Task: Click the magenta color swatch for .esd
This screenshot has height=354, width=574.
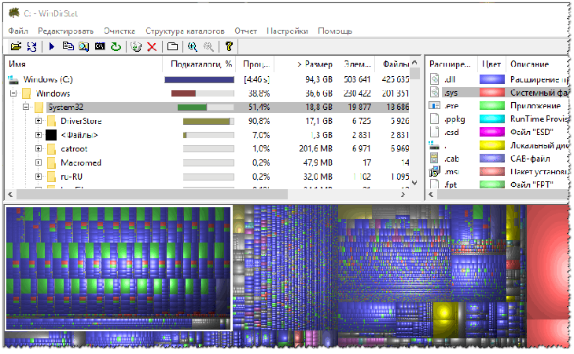Action: pyautogui.click(x=492, y=132)
